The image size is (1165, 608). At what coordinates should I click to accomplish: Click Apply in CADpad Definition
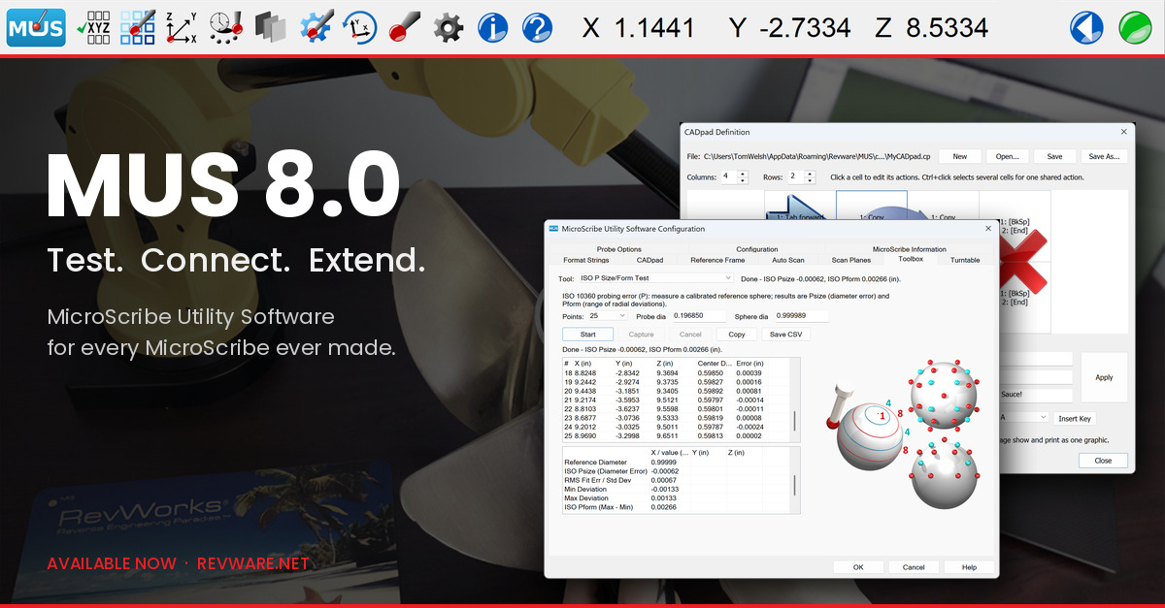tap(1104, 377)
